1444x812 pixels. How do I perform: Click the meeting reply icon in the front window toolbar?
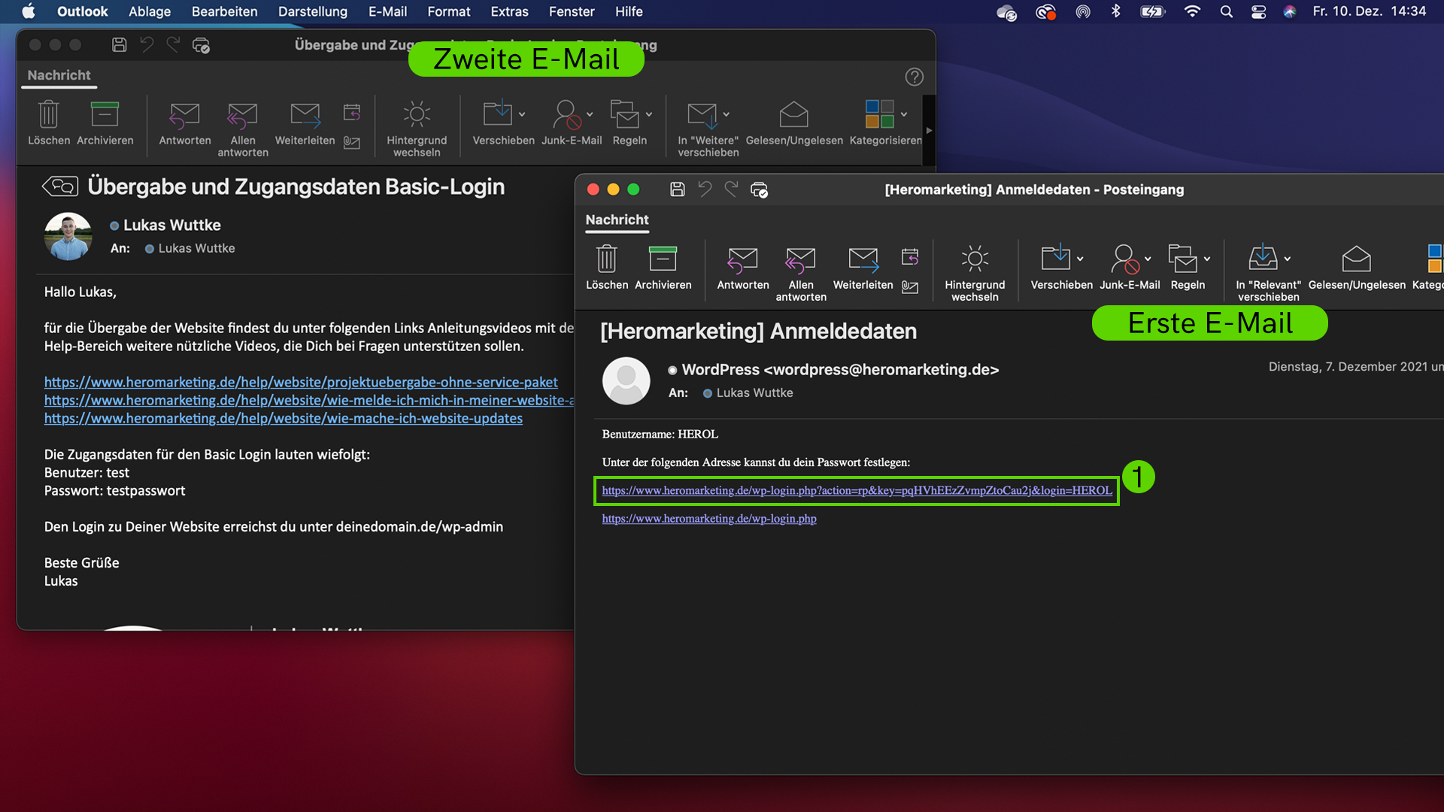910,258
